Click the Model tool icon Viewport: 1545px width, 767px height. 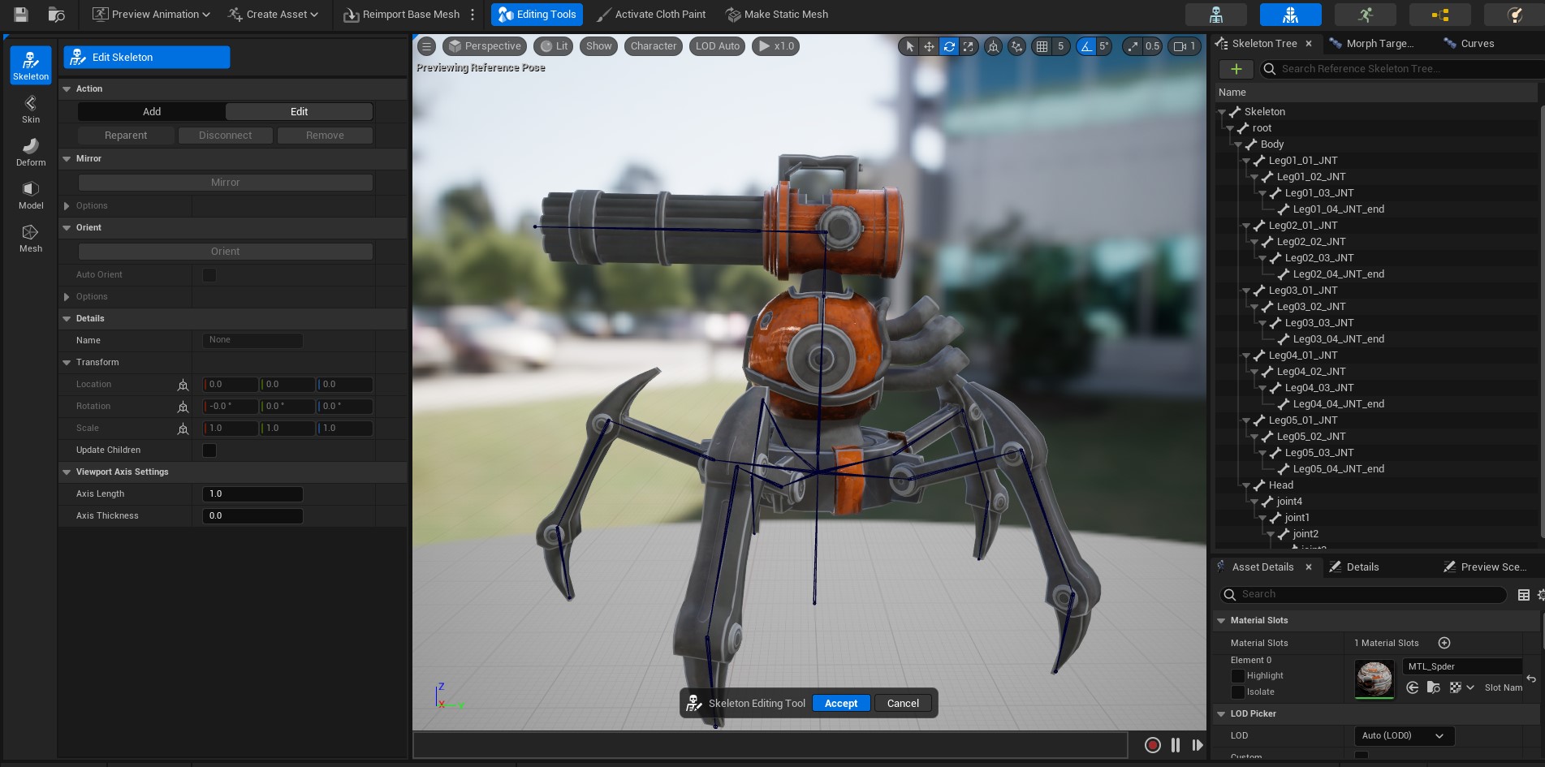(x=30, y=194)
